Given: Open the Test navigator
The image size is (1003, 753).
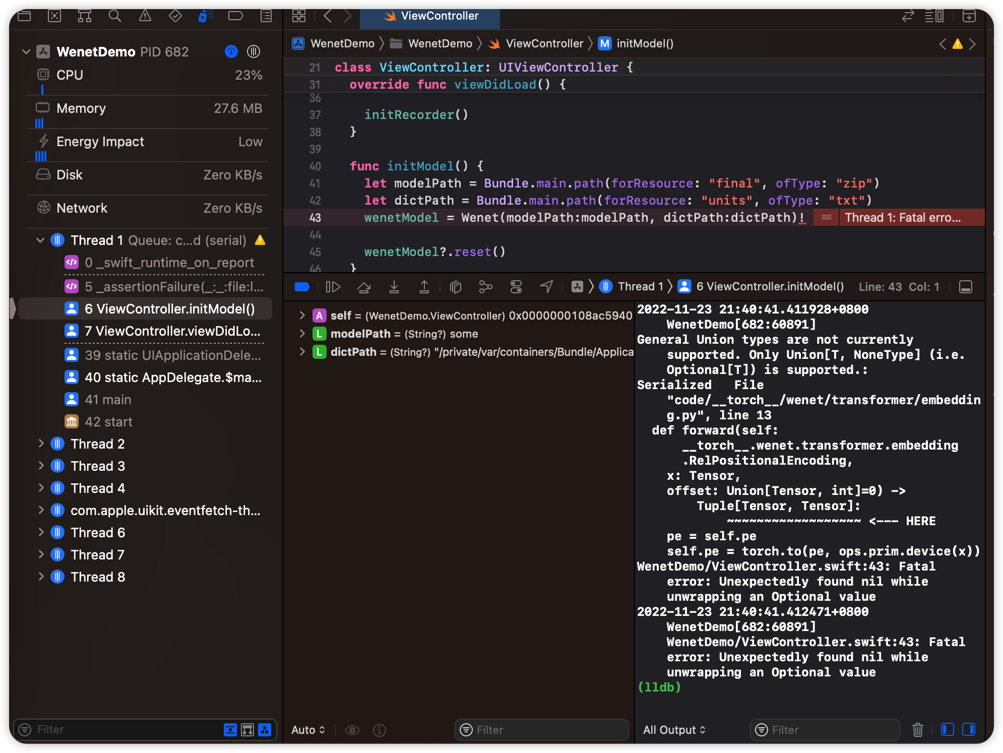Looking at the screenshot, I should click(175, 16).
